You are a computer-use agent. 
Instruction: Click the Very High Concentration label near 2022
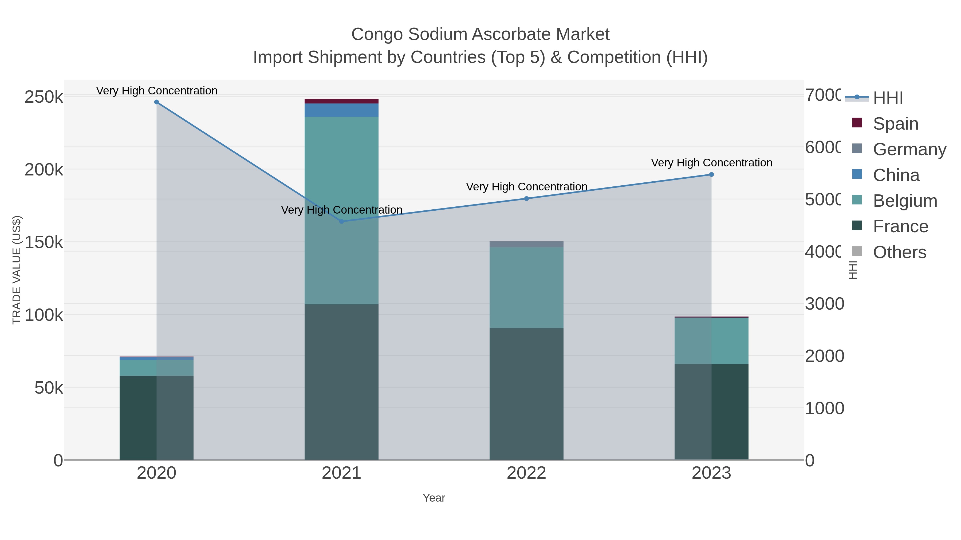(x=526, y=187)
